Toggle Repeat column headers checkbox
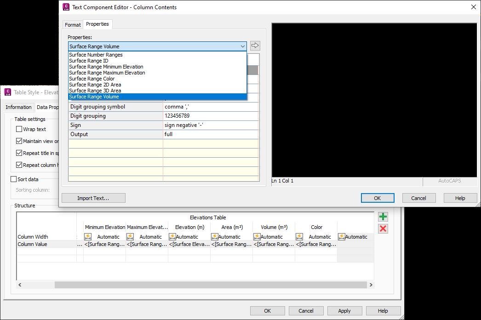This screenshot has height=320, width=481. click(x=19, y=165)
